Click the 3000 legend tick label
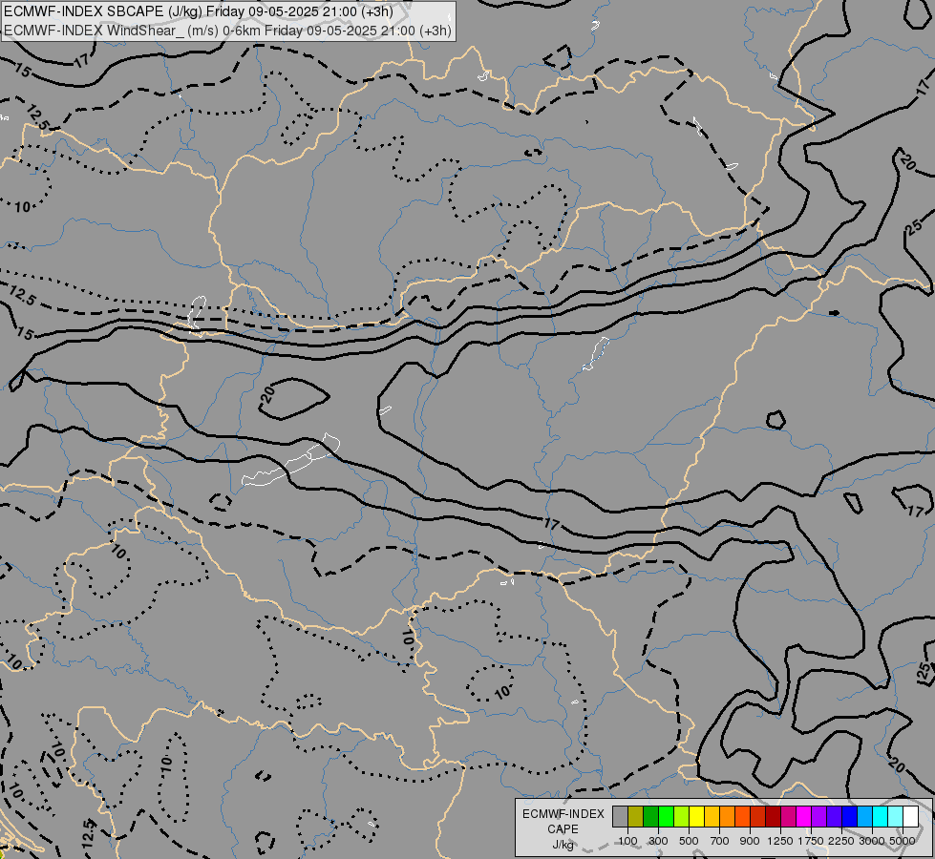The image size is (935, 859). (872, 841)
